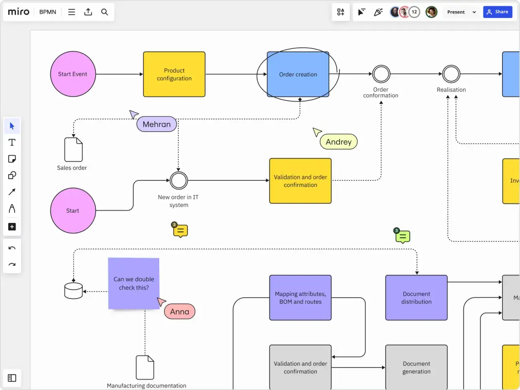Click the Anna cursor label
The width and height of the screenshot is (520, 390).
tap(180, 312)
